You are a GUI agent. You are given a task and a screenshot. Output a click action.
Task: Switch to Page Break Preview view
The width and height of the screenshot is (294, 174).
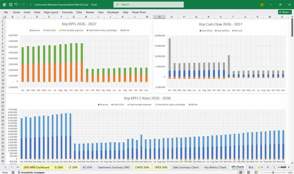pos(256,172)
